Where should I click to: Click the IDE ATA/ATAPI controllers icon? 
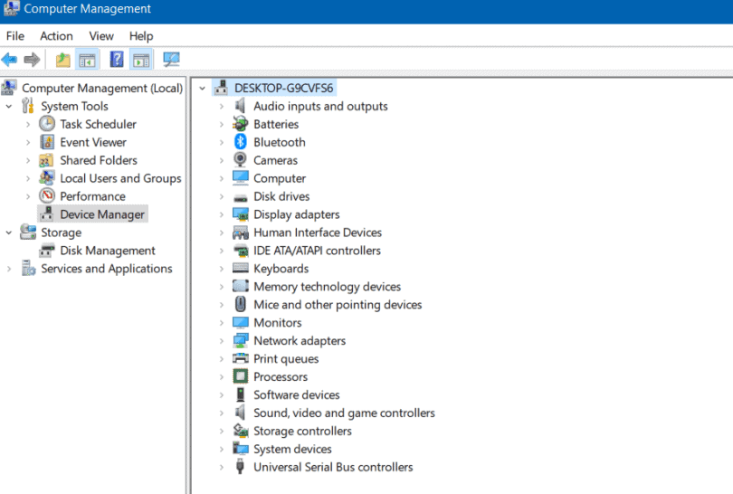tap(241, 251)
